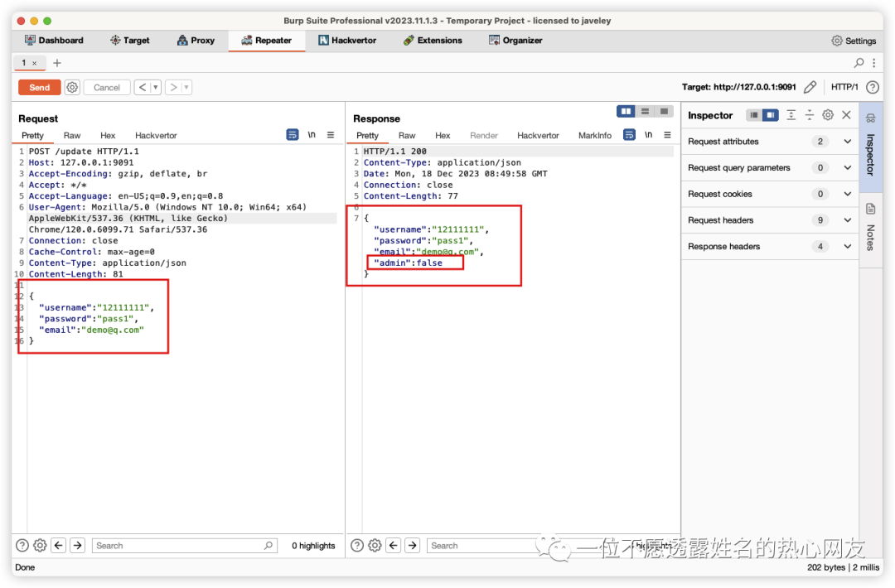This screenshot has height=588, width=895.
Task: Open Inspector settings gear
Action: point(828,115)
